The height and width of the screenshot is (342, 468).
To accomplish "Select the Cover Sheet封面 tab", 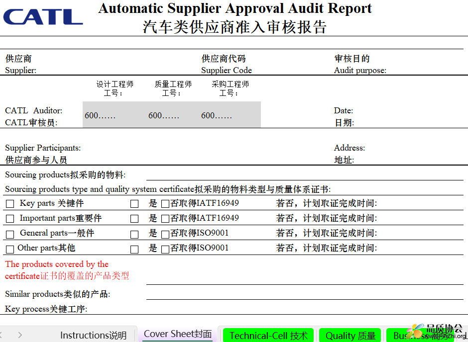I will point(178,334).
